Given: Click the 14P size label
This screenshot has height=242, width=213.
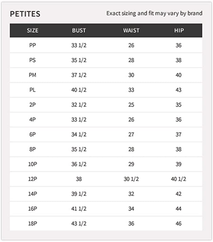Looking at the screenshot, I should [x=32, y=194].
